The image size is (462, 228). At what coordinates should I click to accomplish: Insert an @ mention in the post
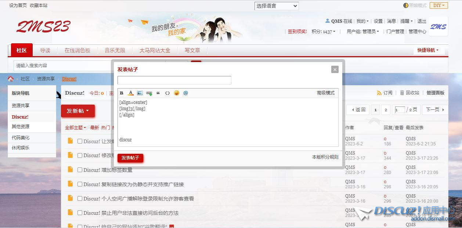(186, 93)
